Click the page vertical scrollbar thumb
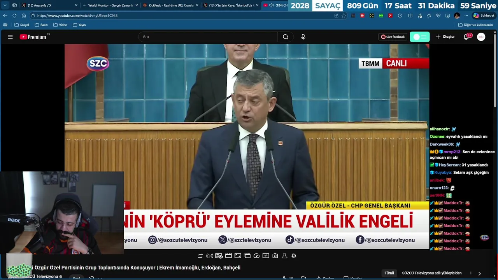This screenshot has width=498, height=280. 495,70
